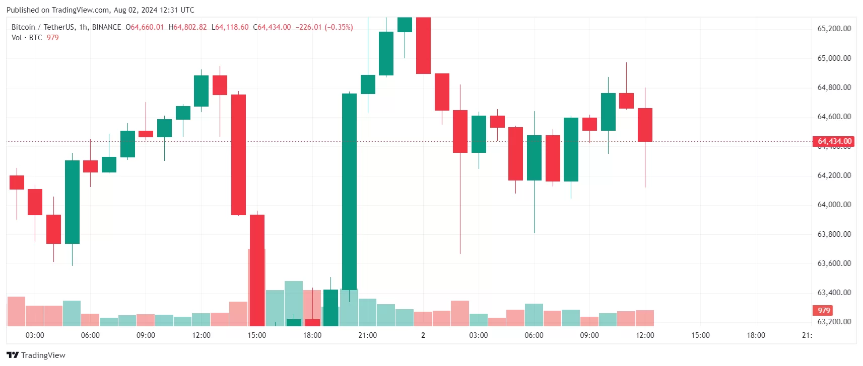Select the latest red candle at chart's right

coord(645,125)
